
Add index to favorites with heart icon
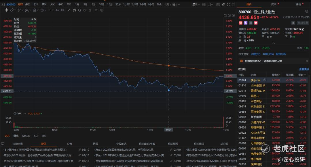coord(256,23)
